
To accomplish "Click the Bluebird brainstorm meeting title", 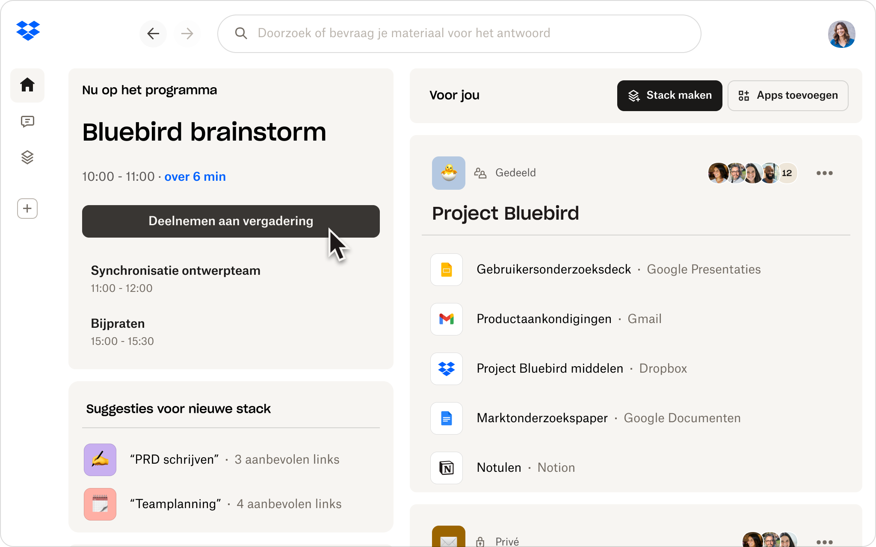I will [x=204, y=132].
